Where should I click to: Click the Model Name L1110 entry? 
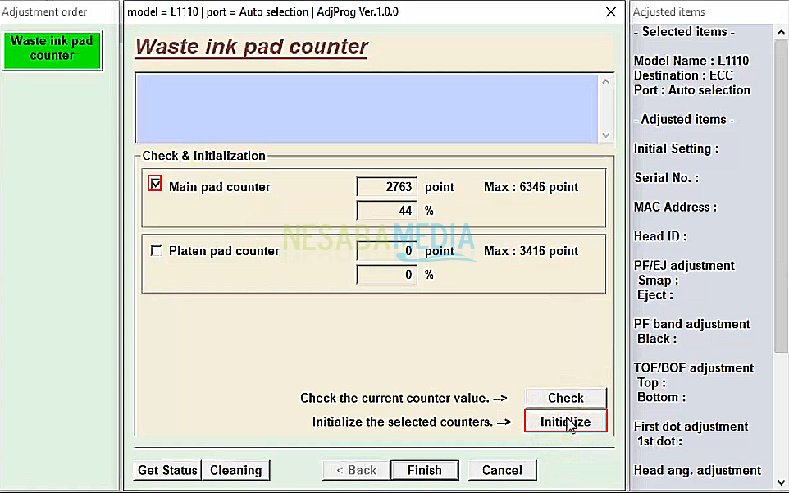(x=691, y=61)
